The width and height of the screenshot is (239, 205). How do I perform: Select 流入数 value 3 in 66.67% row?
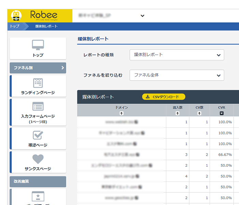click(186, 155)
